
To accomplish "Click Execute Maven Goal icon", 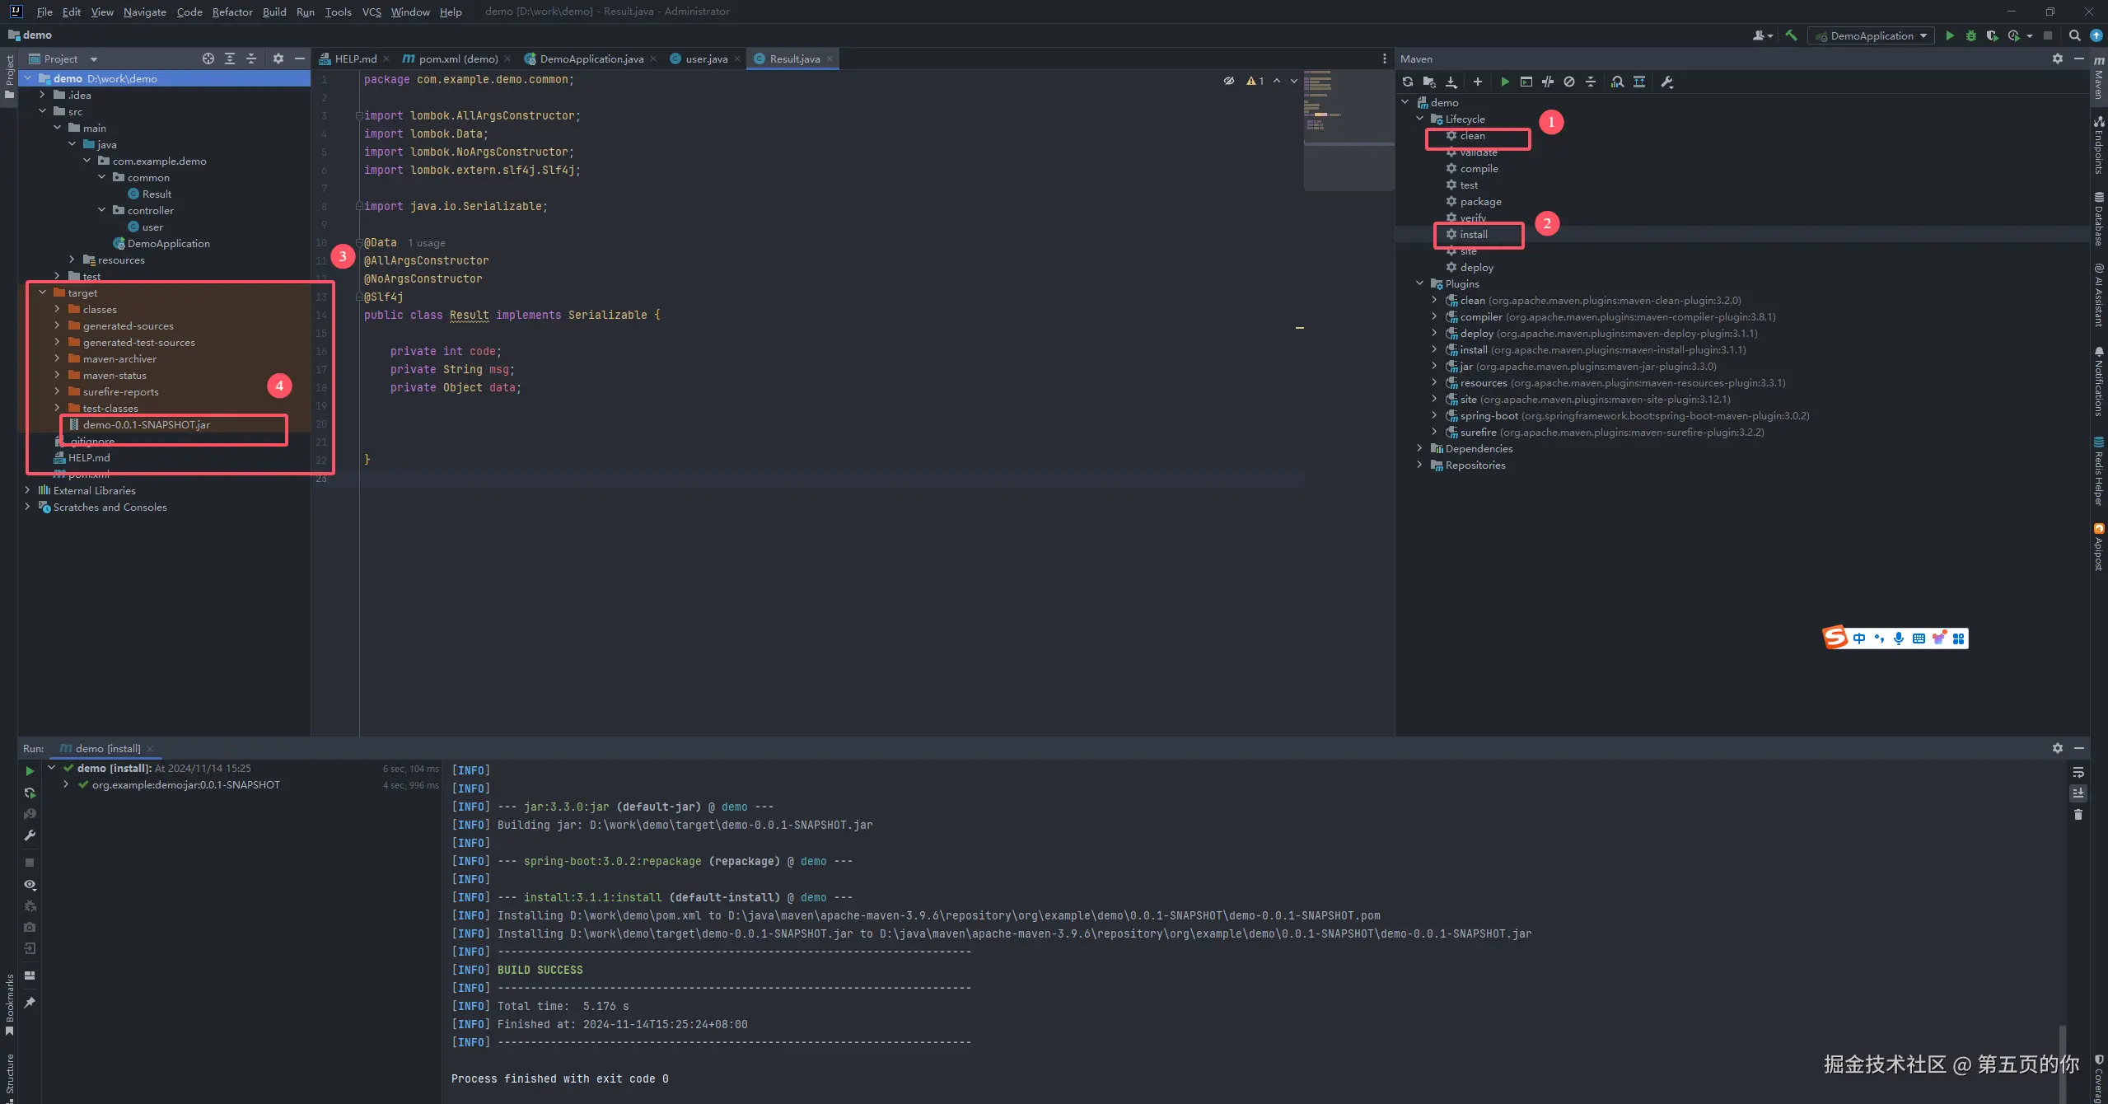I will click(1526, 82).
